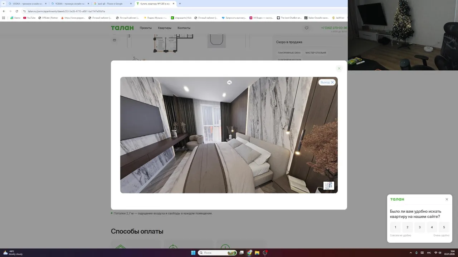Expand hidden system tray icons

click(x=410, y=253)
